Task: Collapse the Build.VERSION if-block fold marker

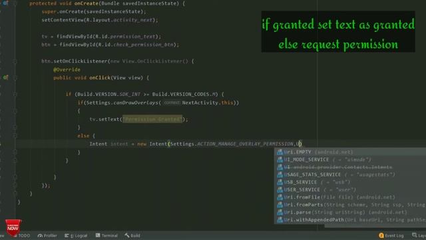Action: (15, 95)
